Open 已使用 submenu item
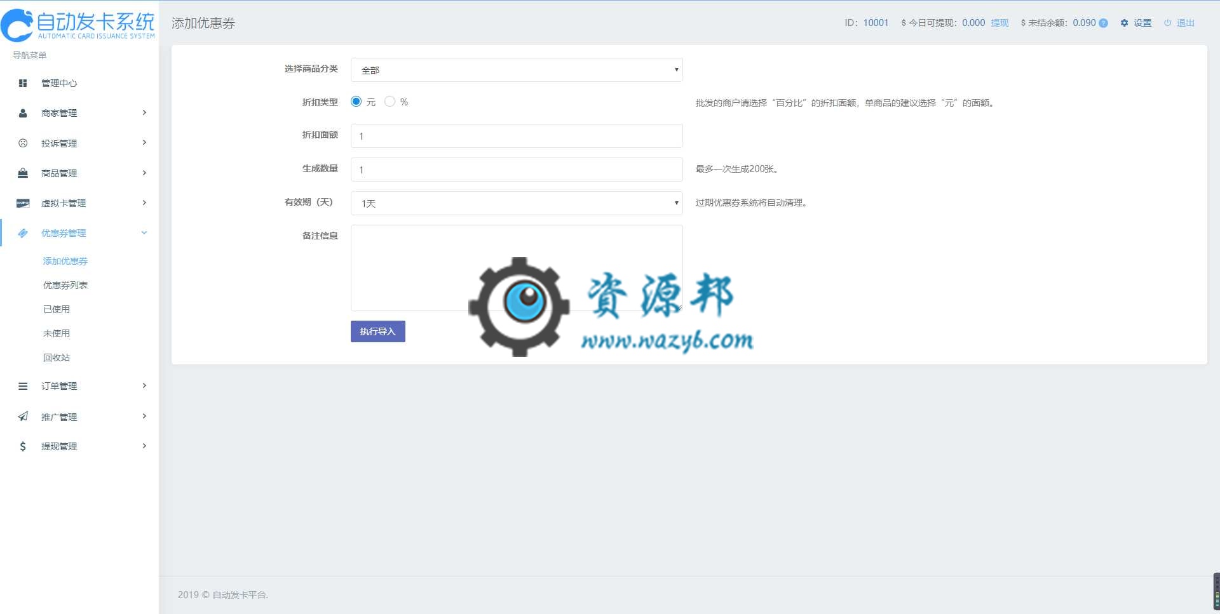 57,309
